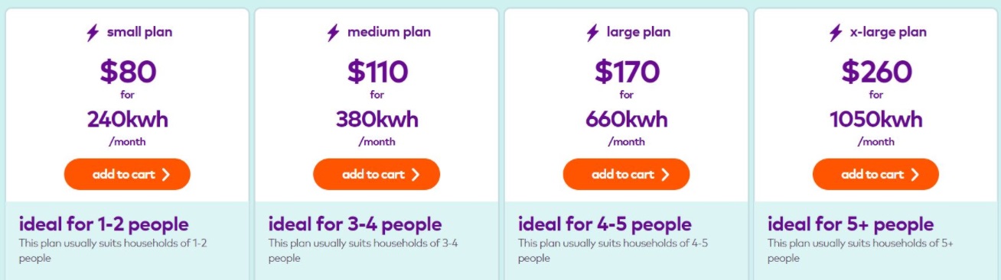
Task: Click the chevron arrow on x-large plan's cart button
Action: [x=915, y=175]
